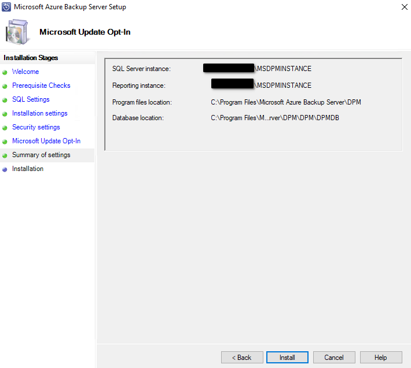Go back with the < Back button
Screen dimensions: 411x368
[242, 357]
